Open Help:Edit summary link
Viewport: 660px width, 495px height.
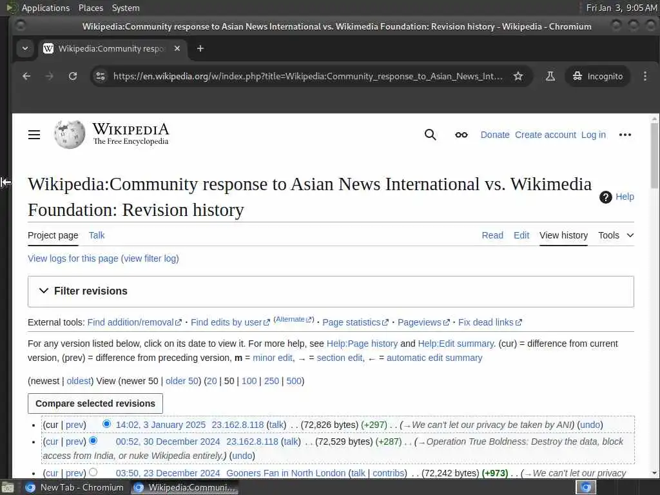456,344
